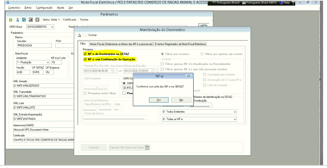Click the Host field in Banco section
The width and height of the screenshot is (327, 168).
pos(65,45)
